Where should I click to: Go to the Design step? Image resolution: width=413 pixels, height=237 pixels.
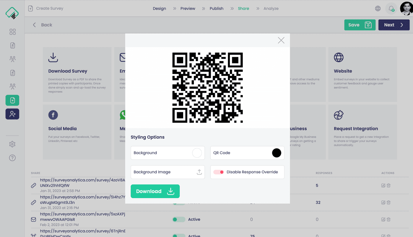coord(159,8)
